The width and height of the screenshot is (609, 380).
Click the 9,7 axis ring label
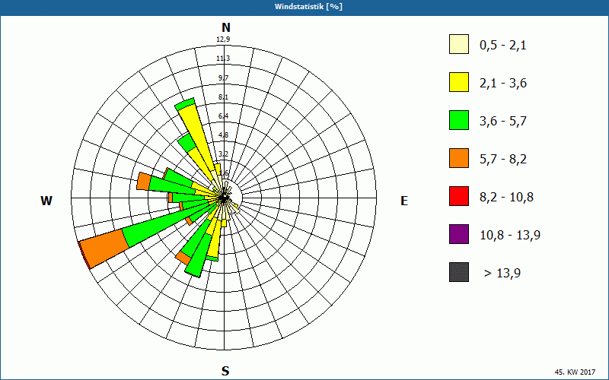(x=223, y=78)
